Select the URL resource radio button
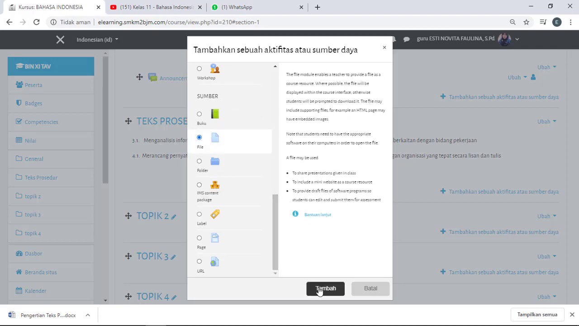The image size is (579, 326). (199, 261)
